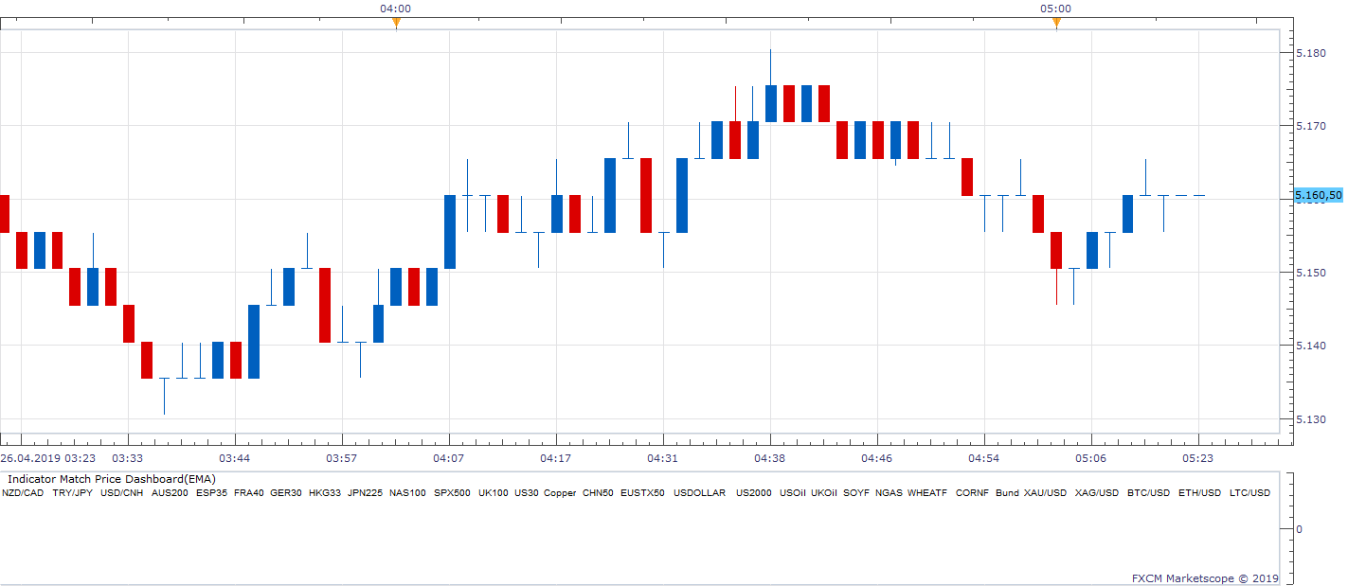Image resolution: width=1348 pixels, height=586 pixels.
Task: Select USD/CNH in the dashboard
Action: [121, 493]
